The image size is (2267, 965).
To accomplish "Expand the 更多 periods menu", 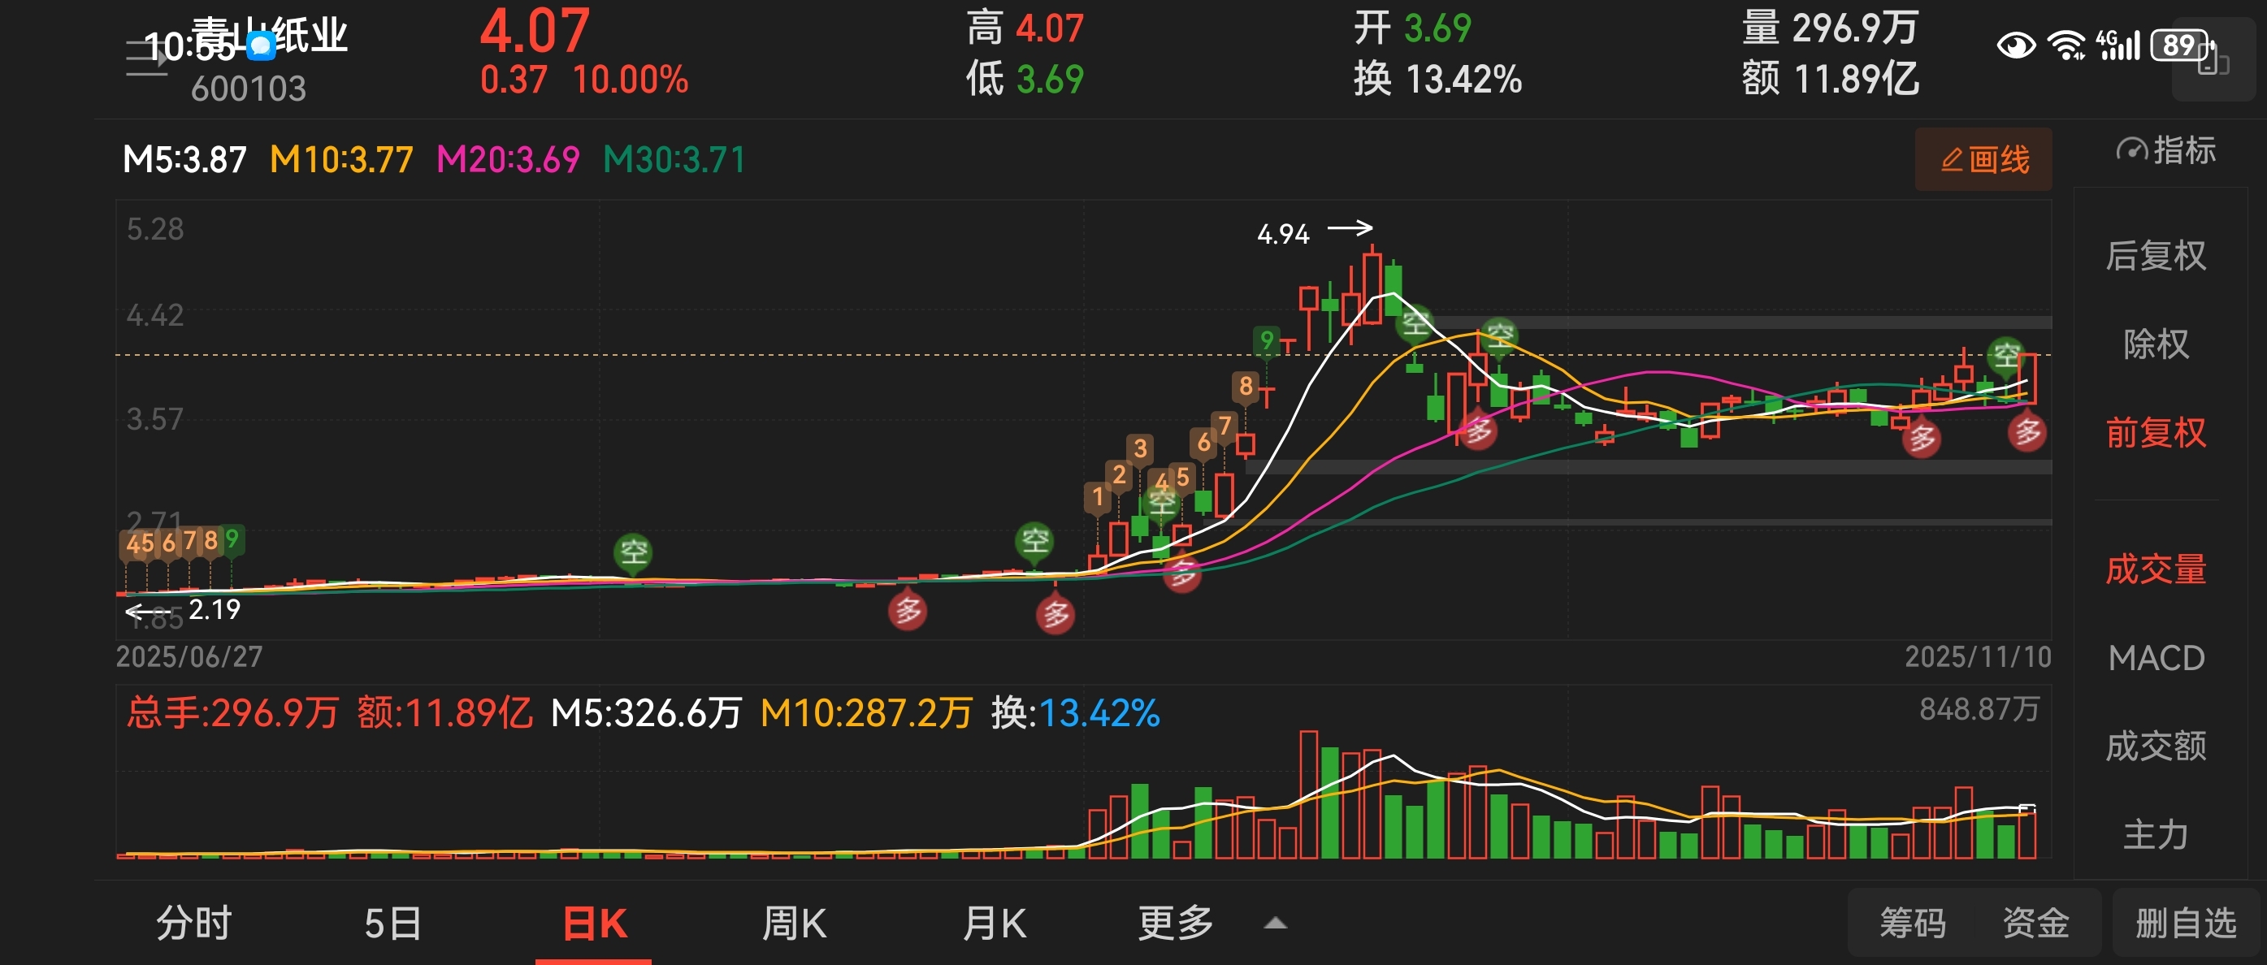I will (x=1175, y=924).
